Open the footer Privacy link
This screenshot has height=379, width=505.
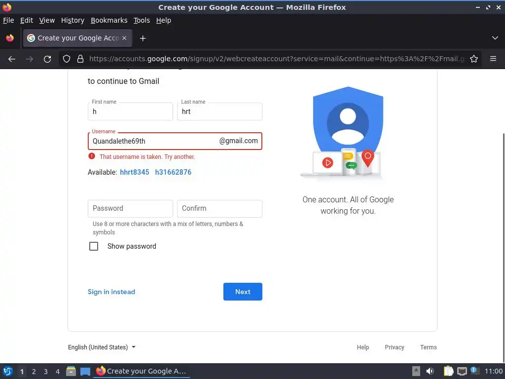tap(395, 347)
